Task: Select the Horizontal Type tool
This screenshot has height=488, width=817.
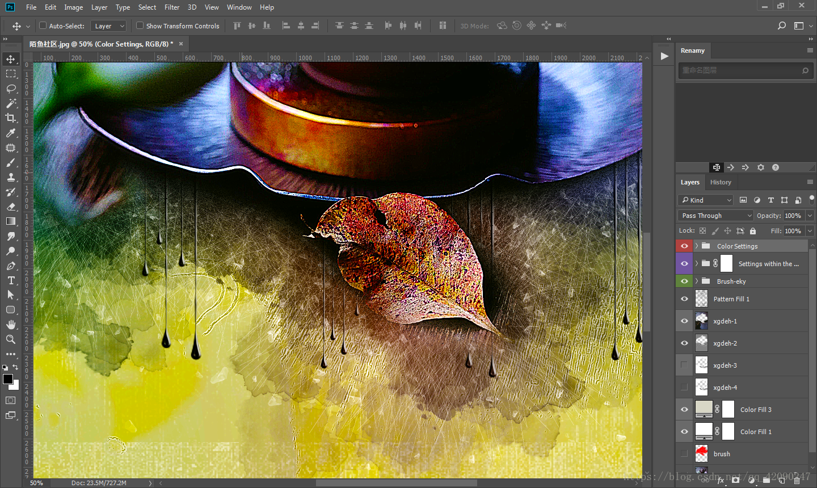Action: [x=11, y=280]
